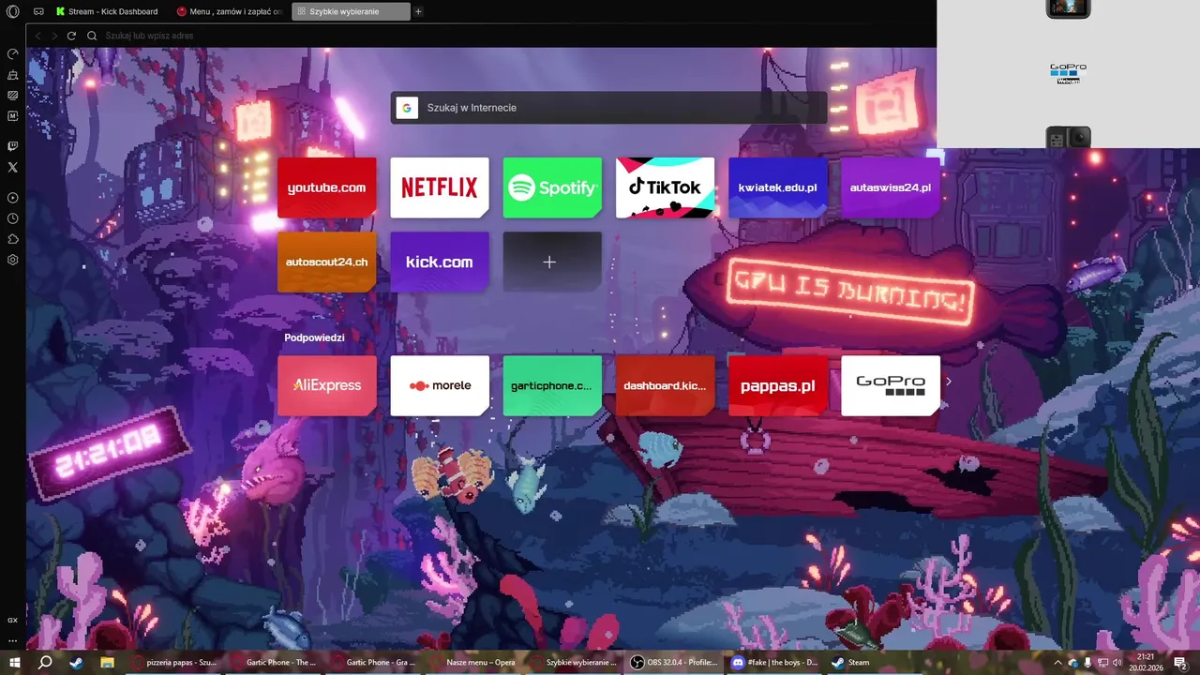The width and height of the screenshot is (1200, 675).
Task: Open the kick.com speed dial tile
Action: click(440, 262)
